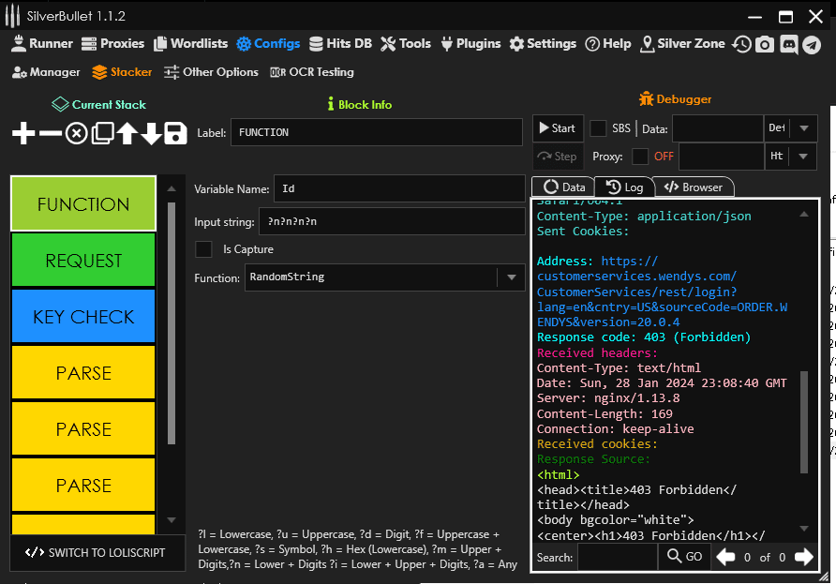Enable the SBS checkbox
Viewport: 836px width, 584px height.
pos(598,128)
